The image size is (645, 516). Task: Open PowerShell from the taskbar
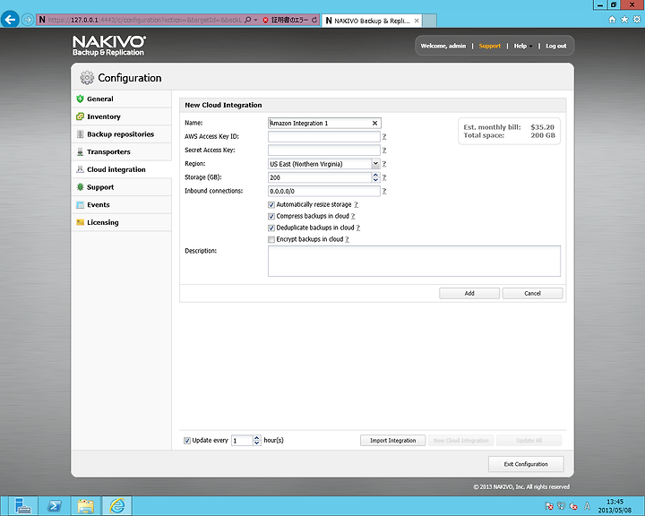click(55, 506)
